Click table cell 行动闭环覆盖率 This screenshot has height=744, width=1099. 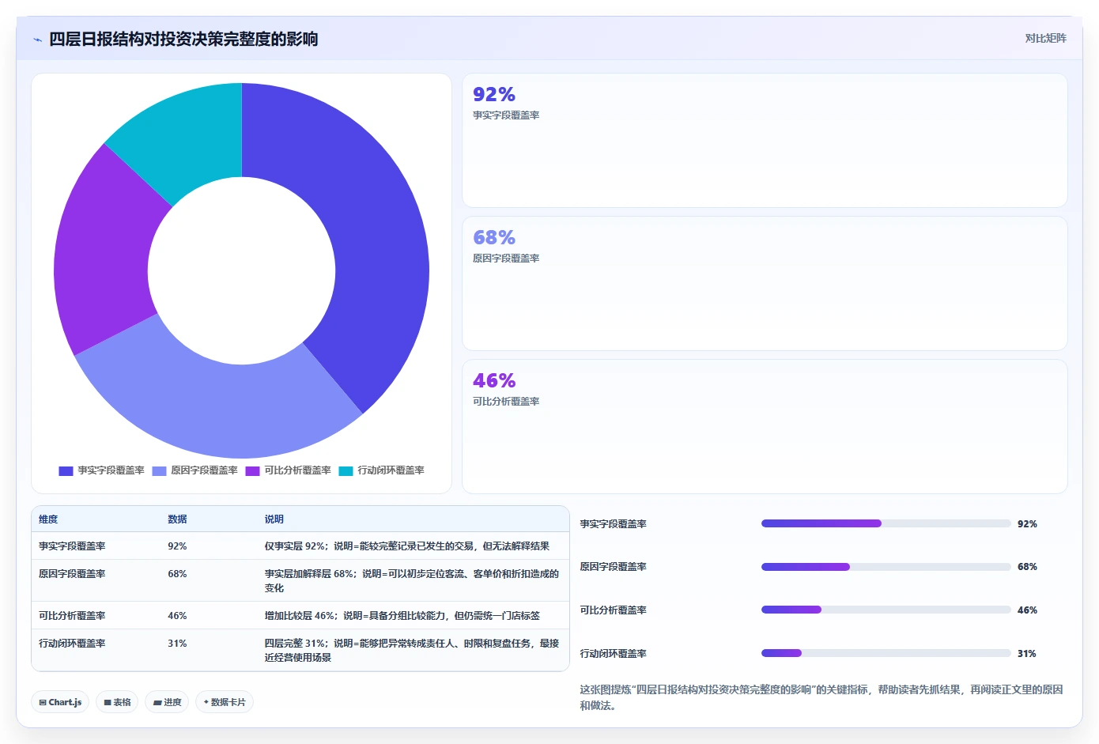pos(72,644)
